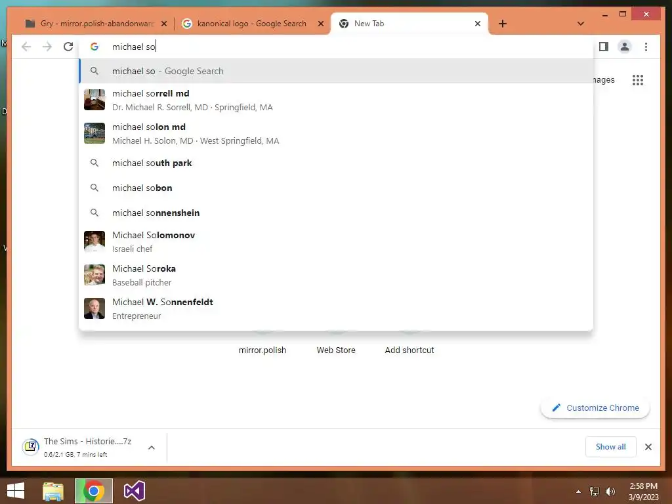This screenshot has width=672, height=504.
Task: Choose the michael south park suggestion
Action: tap(337, 163)
